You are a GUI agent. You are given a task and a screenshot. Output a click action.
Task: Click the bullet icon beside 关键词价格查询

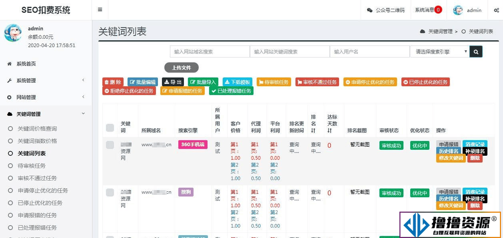(10, 129)
